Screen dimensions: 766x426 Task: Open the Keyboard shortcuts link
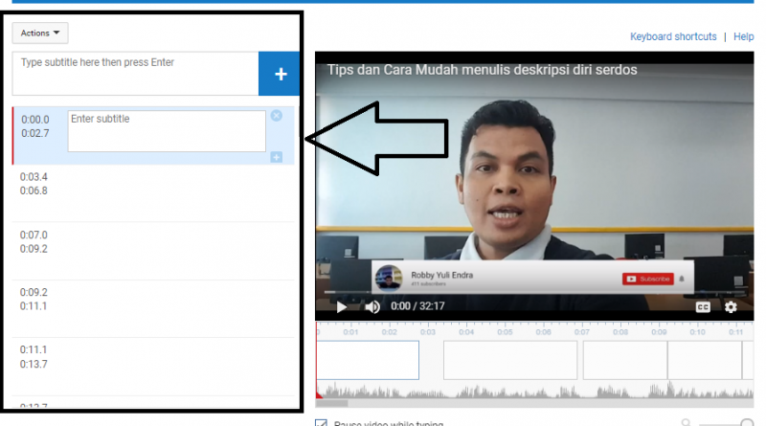673,36
